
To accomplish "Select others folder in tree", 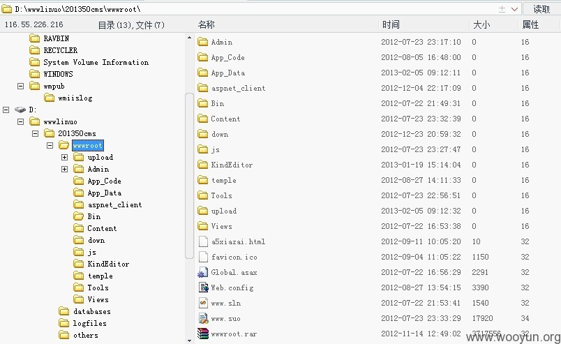I will point(86,335).
